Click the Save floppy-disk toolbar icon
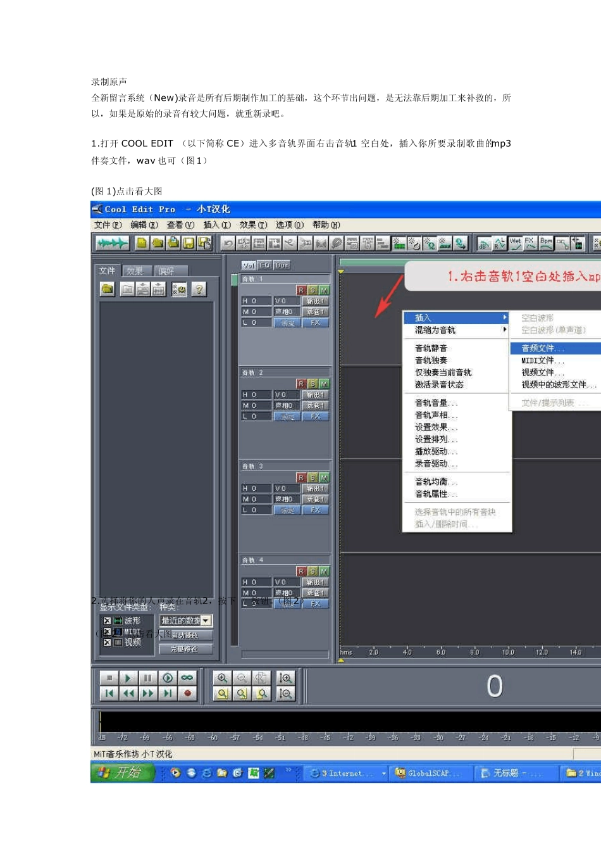The image size is (601, 851). coord(189,243)
